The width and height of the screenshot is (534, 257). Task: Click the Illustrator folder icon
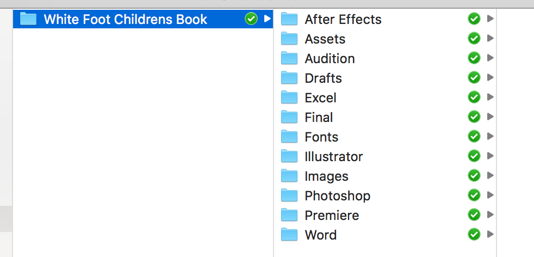289,156
